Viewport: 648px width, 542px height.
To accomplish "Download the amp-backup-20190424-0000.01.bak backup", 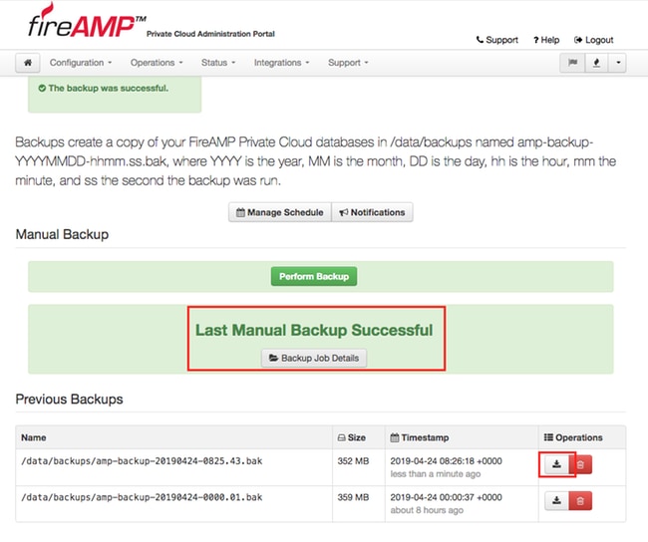I will tap(556, 501).
